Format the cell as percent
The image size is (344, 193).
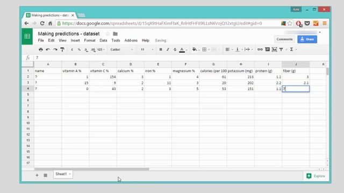pyautogui.click(x=79, y=50)
